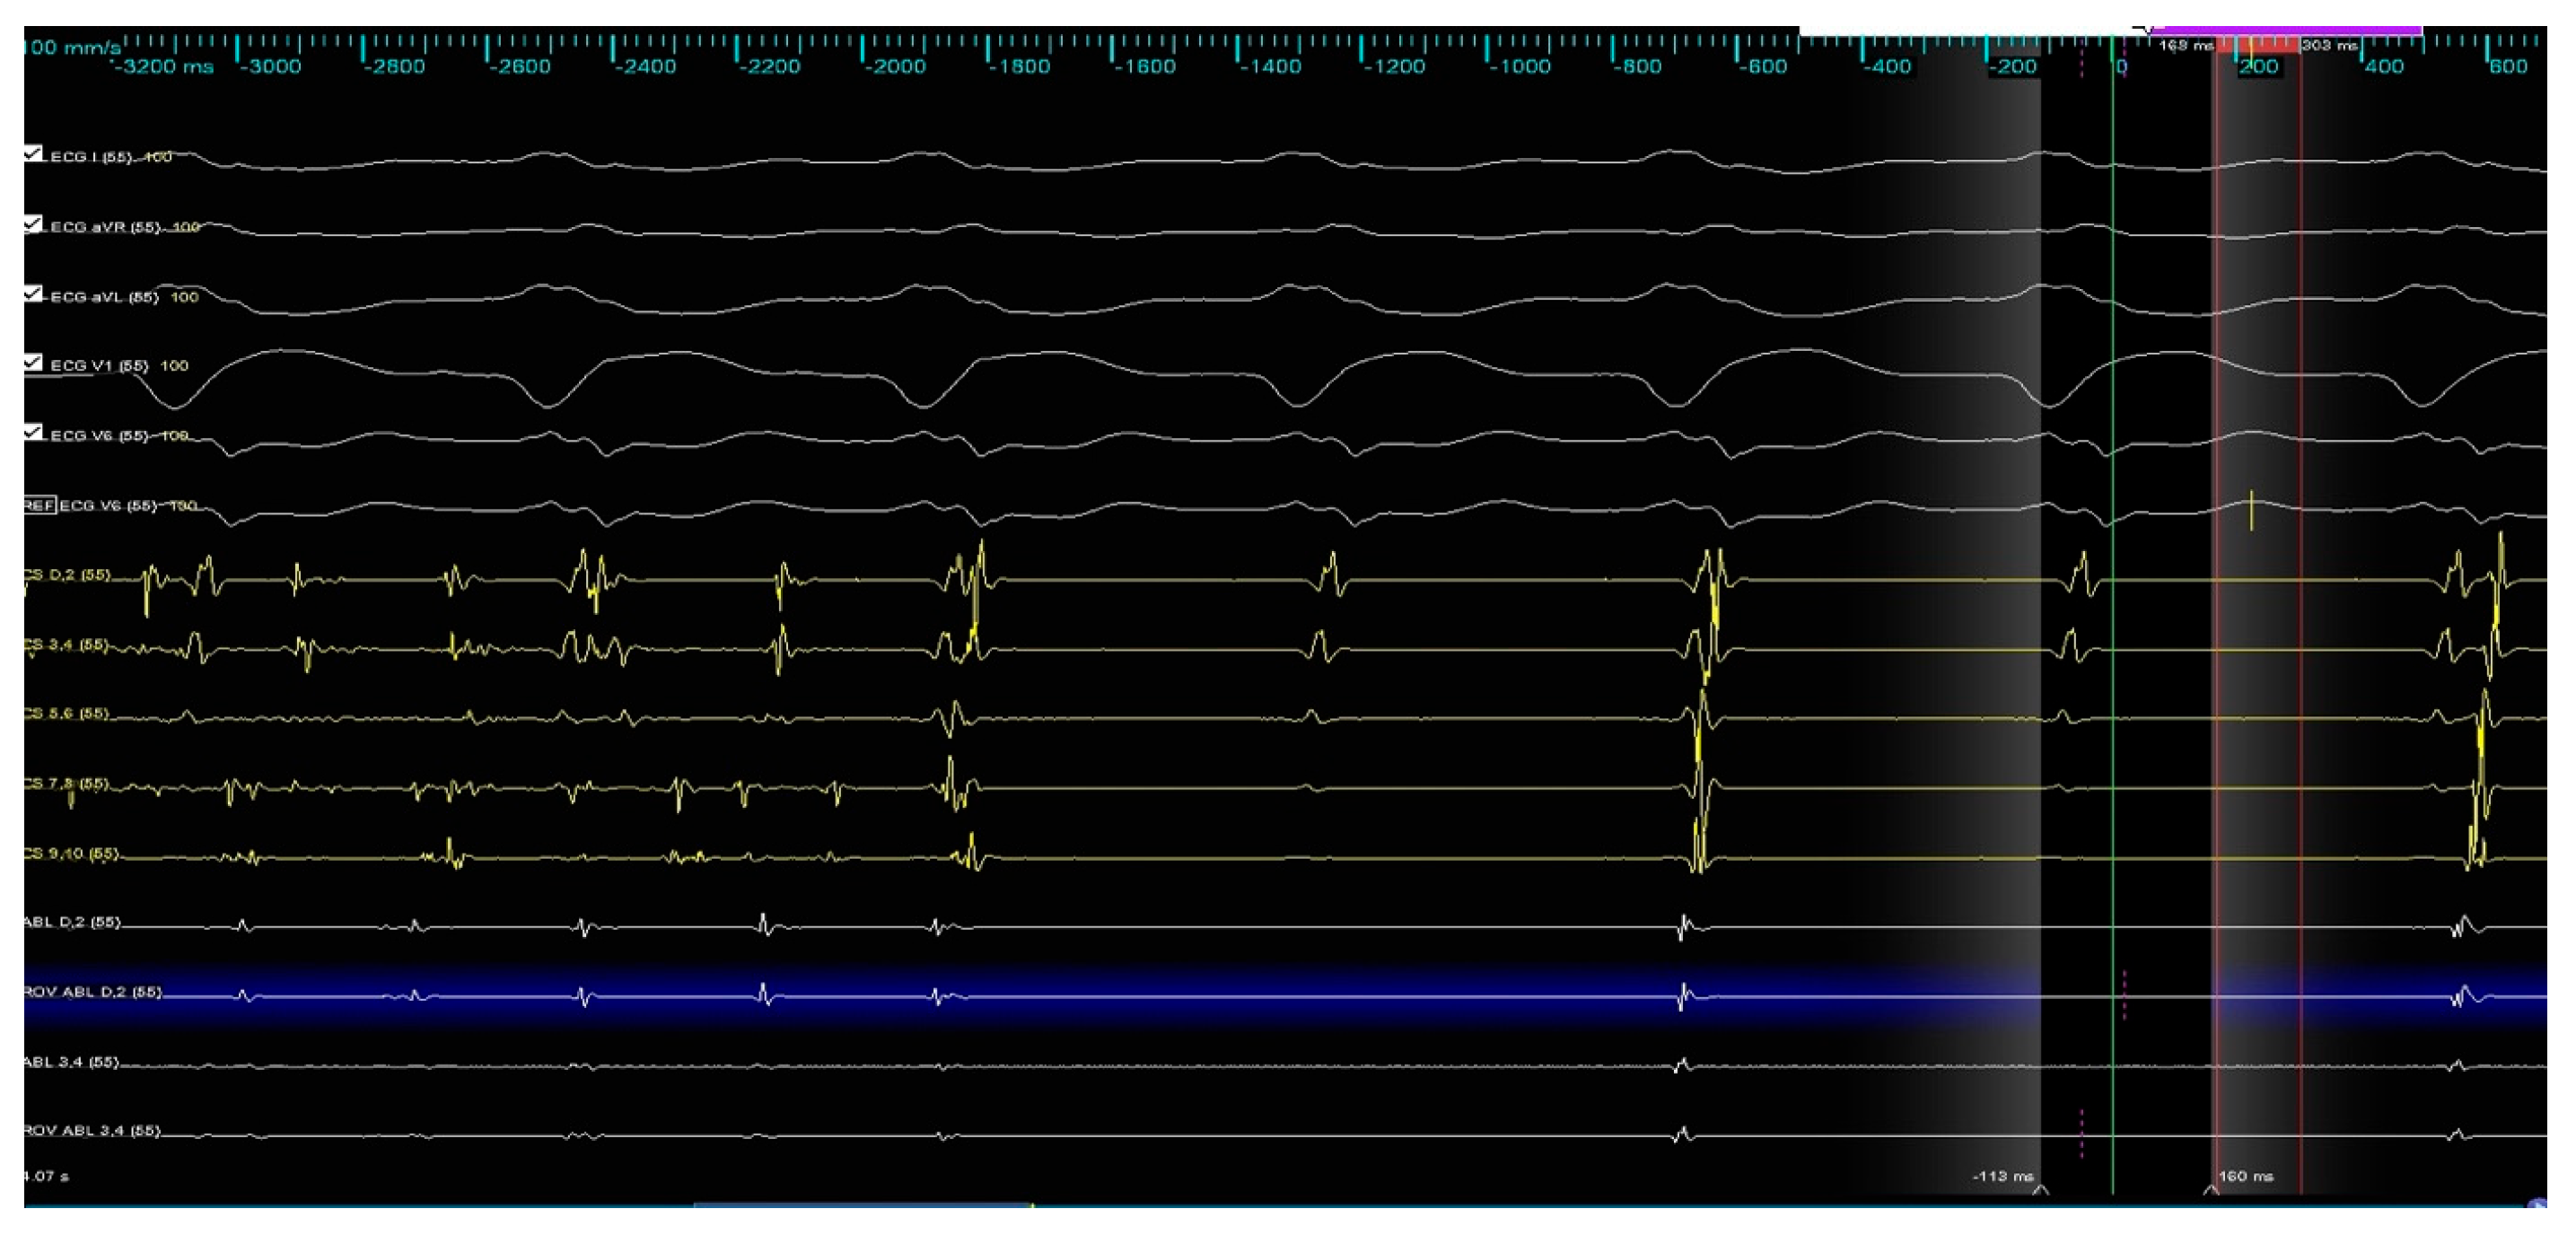The width and height of the screenshot is (2576, 1244).
Task: Click the CS D,2 channel label
Action: 68,574
